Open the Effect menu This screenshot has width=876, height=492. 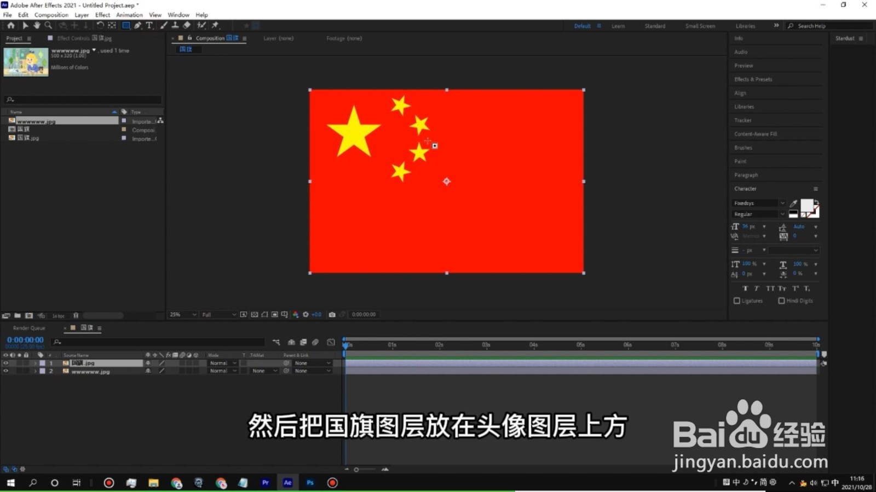click(102, 15)
